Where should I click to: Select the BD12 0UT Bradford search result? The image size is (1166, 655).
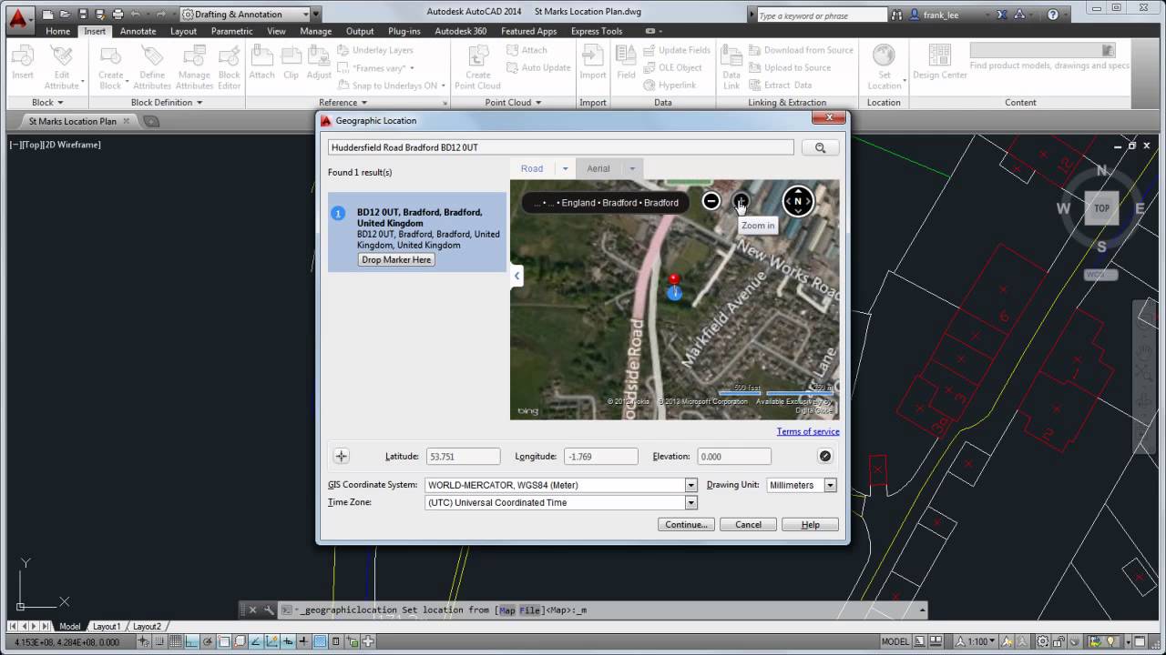[x=417, y=232]
